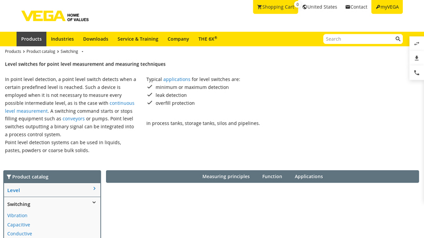Follow the conveyors link
This screenshot has height=238, width=424.
click(x=74, y=119)
